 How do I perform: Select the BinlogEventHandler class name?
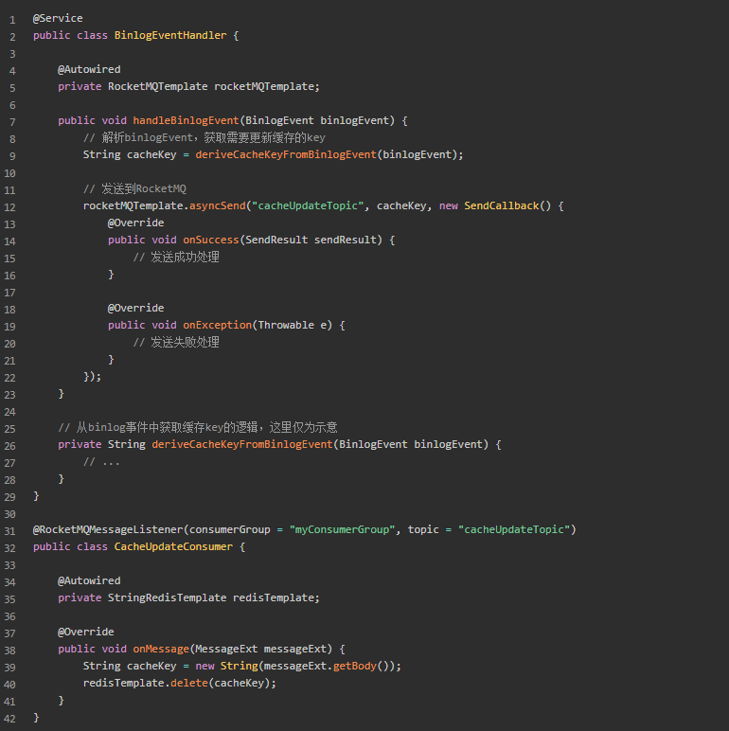point(170,35)
